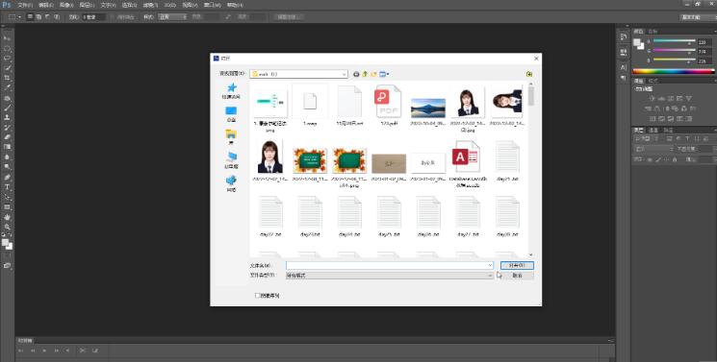The image size is (717, 362).
Task: Expand the file name history dropdown arrow
Action: click(x=490, y=265)
